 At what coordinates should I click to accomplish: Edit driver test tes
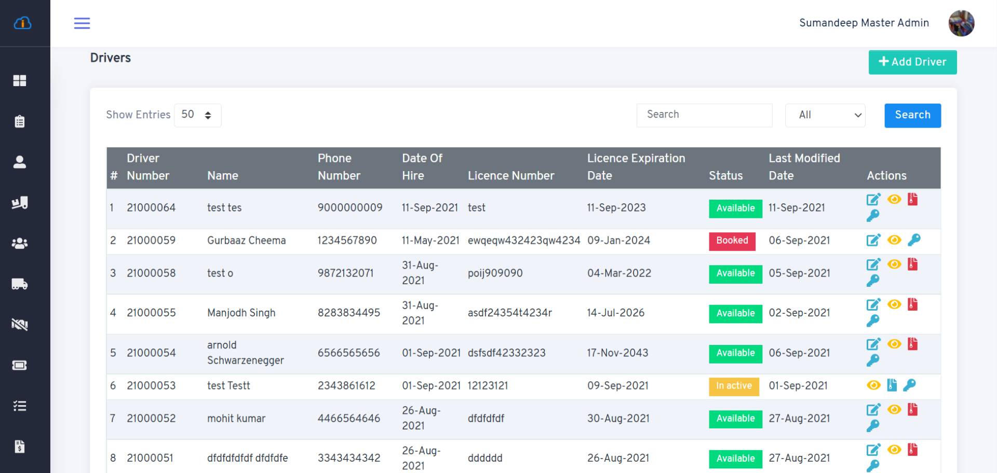pos(873,200)
